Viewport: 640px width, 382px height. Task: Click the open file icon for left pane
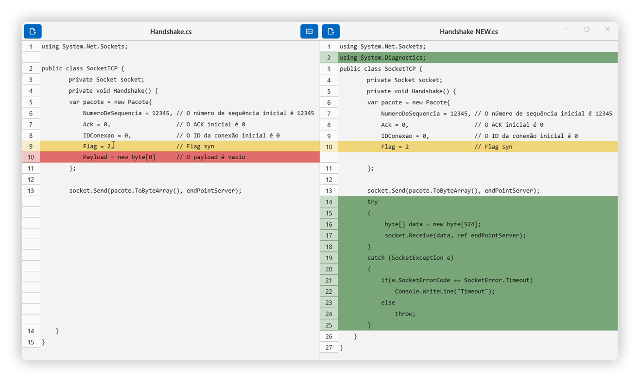tap(33, 32)
